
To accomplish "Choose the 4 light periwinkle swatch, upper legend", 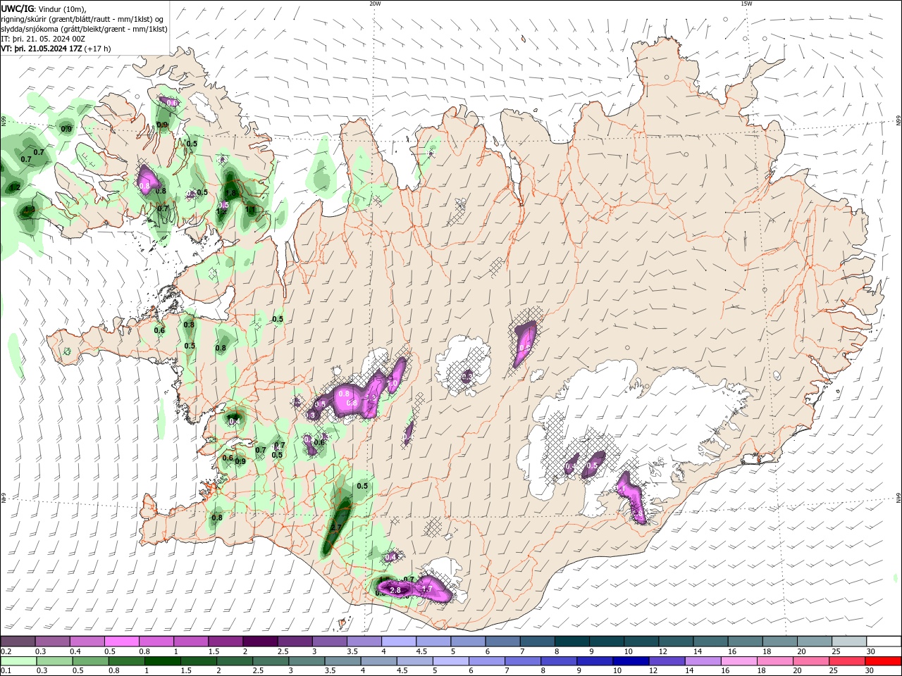I will point(398,641).
